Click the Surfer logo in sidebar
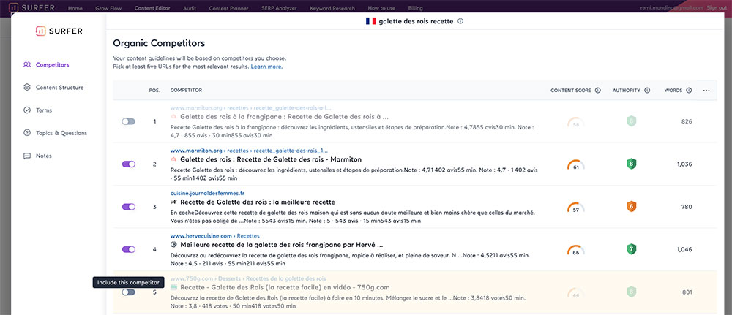 59,31
